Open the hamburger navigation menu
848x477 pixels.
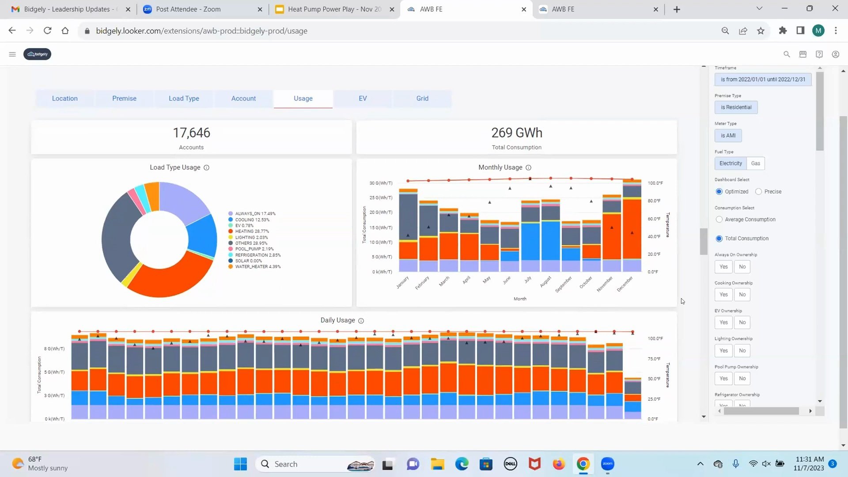tap(12, 54)
